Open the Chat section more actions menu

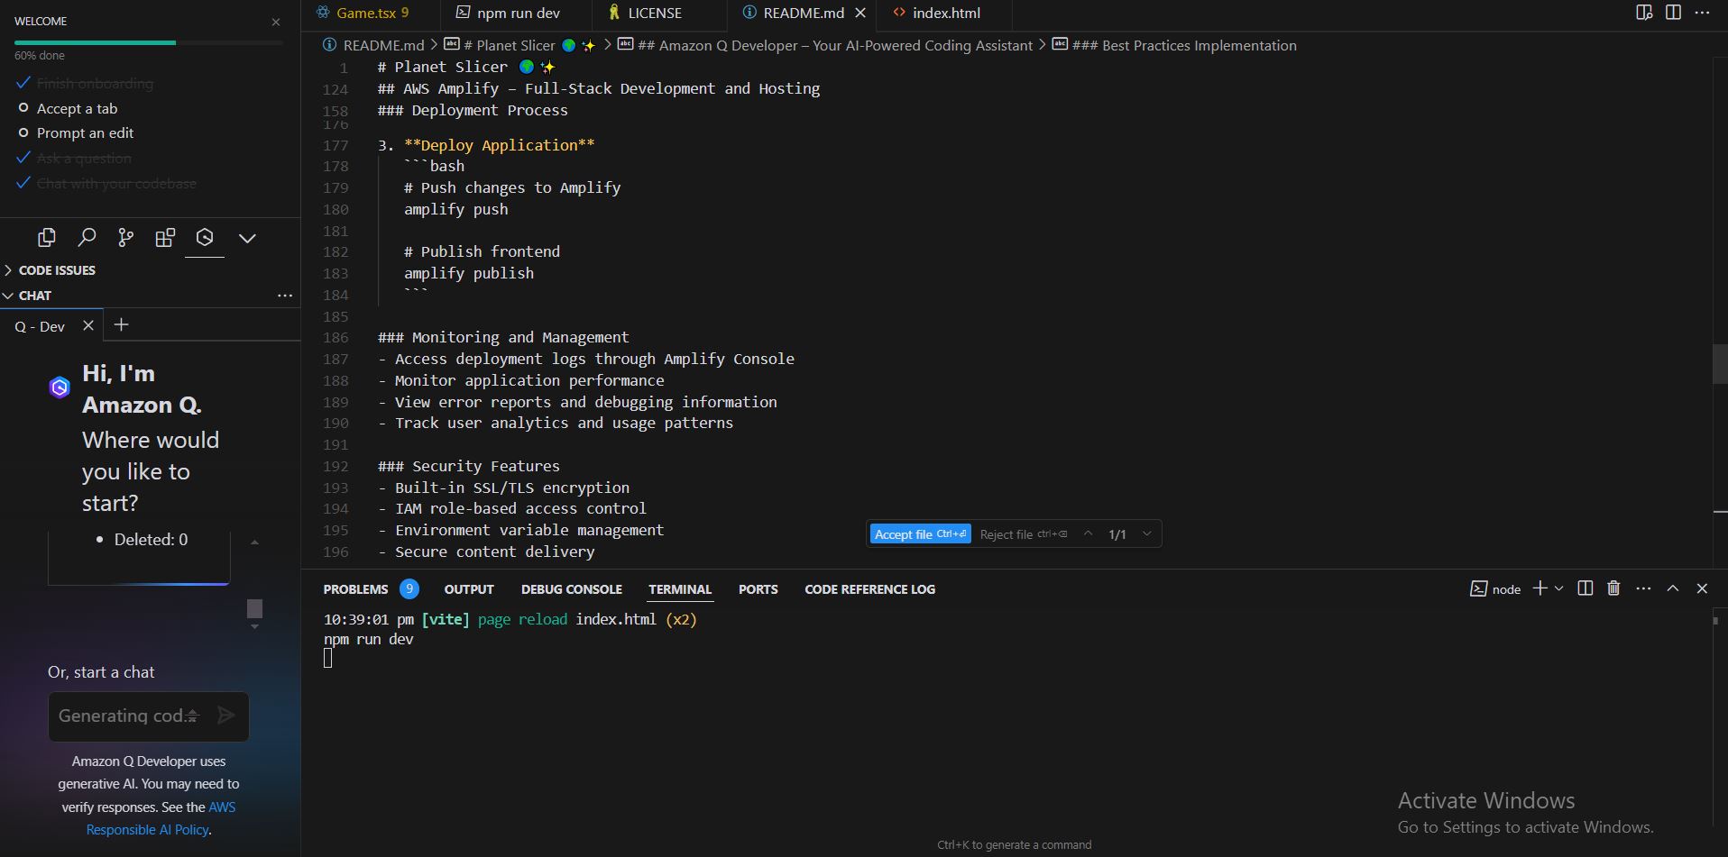pos(285,296)
